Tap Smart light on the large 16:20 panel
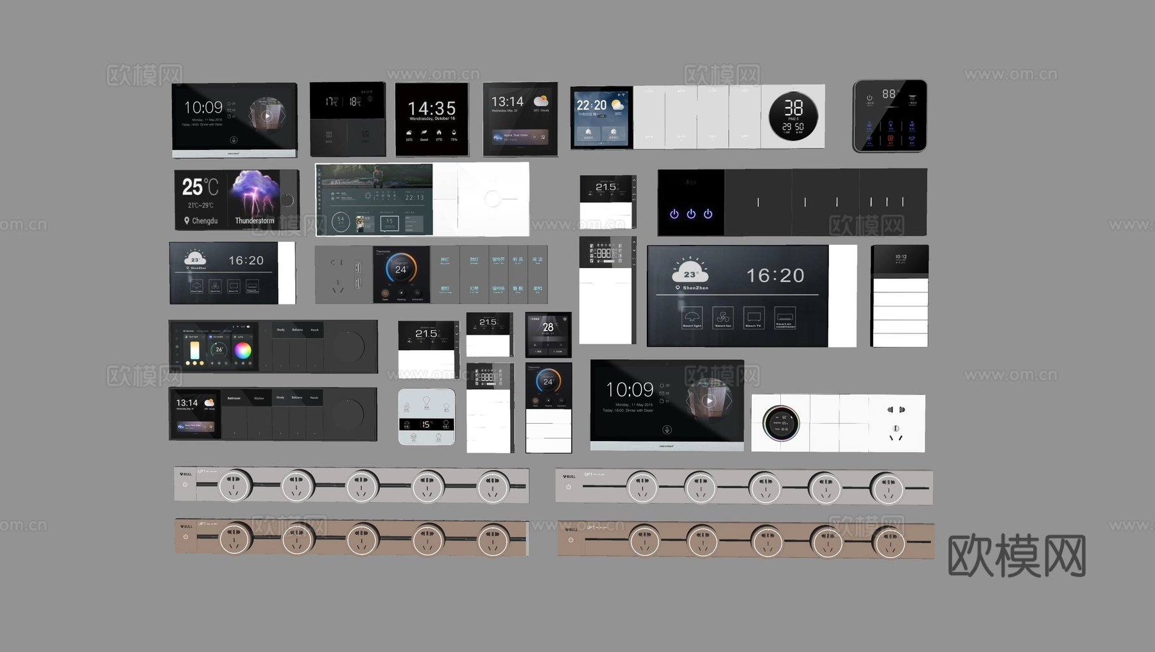This screenshot has height=652, width=1155. pyautogui.click(x=692, y=318)
